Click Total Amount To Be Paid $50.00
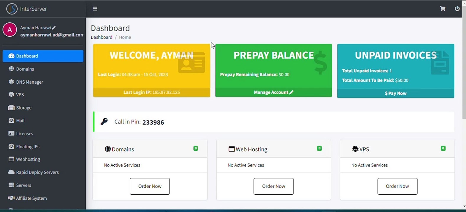 [x=375, y=80]
